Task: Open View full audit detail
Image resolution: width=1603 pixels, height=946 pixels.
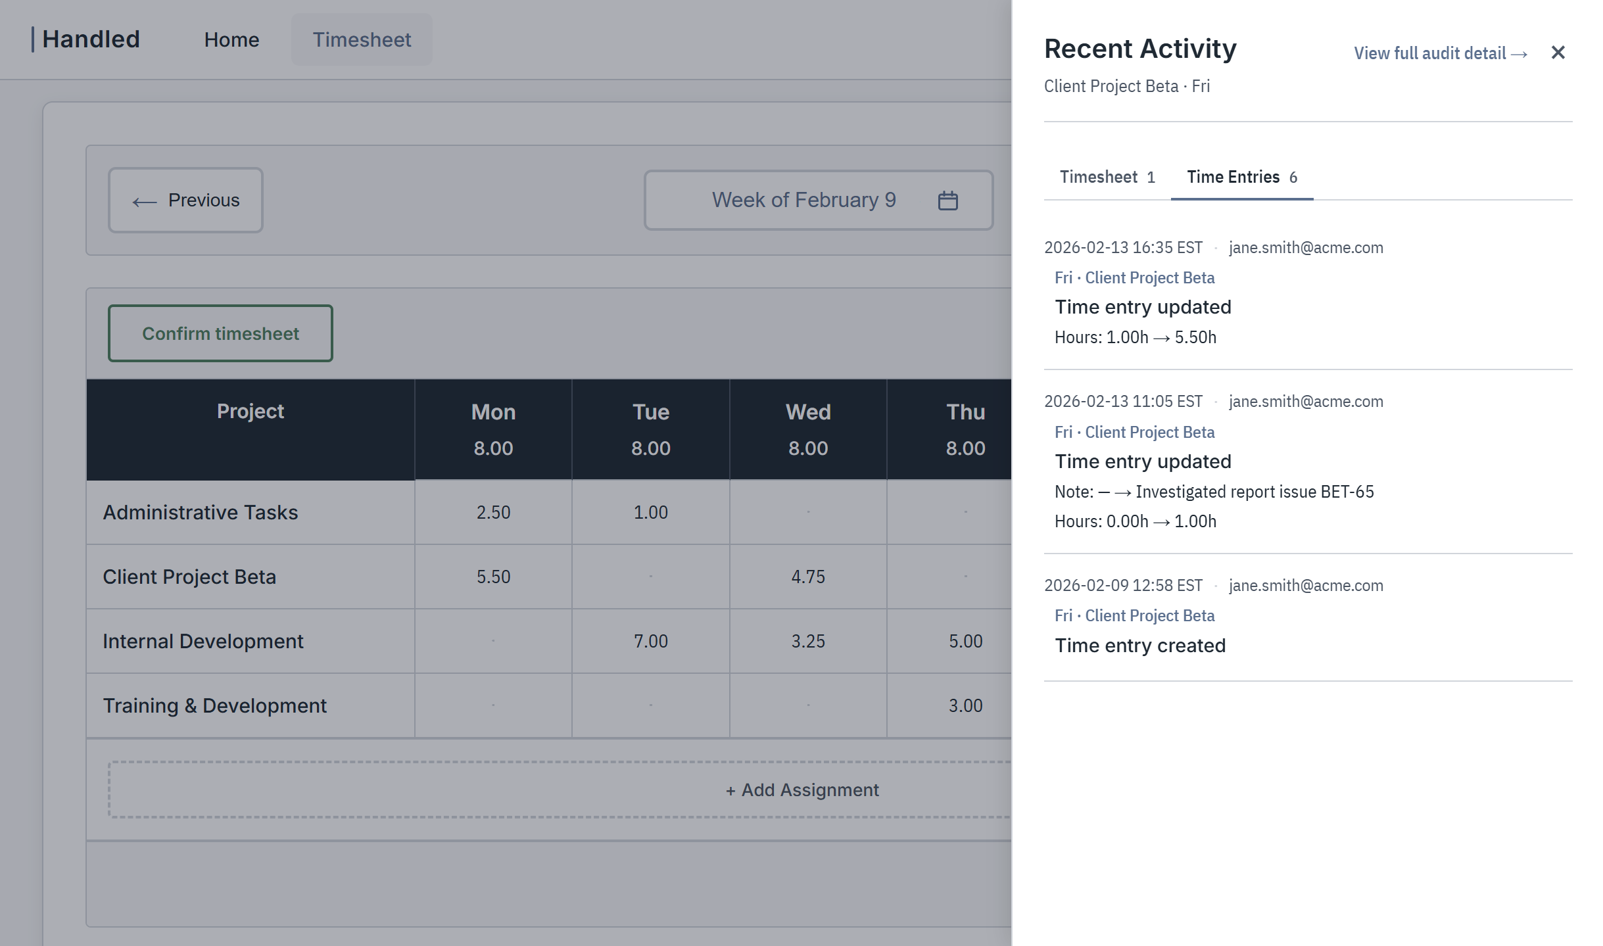Action: pyautogui.click(x=1439, y=53)
